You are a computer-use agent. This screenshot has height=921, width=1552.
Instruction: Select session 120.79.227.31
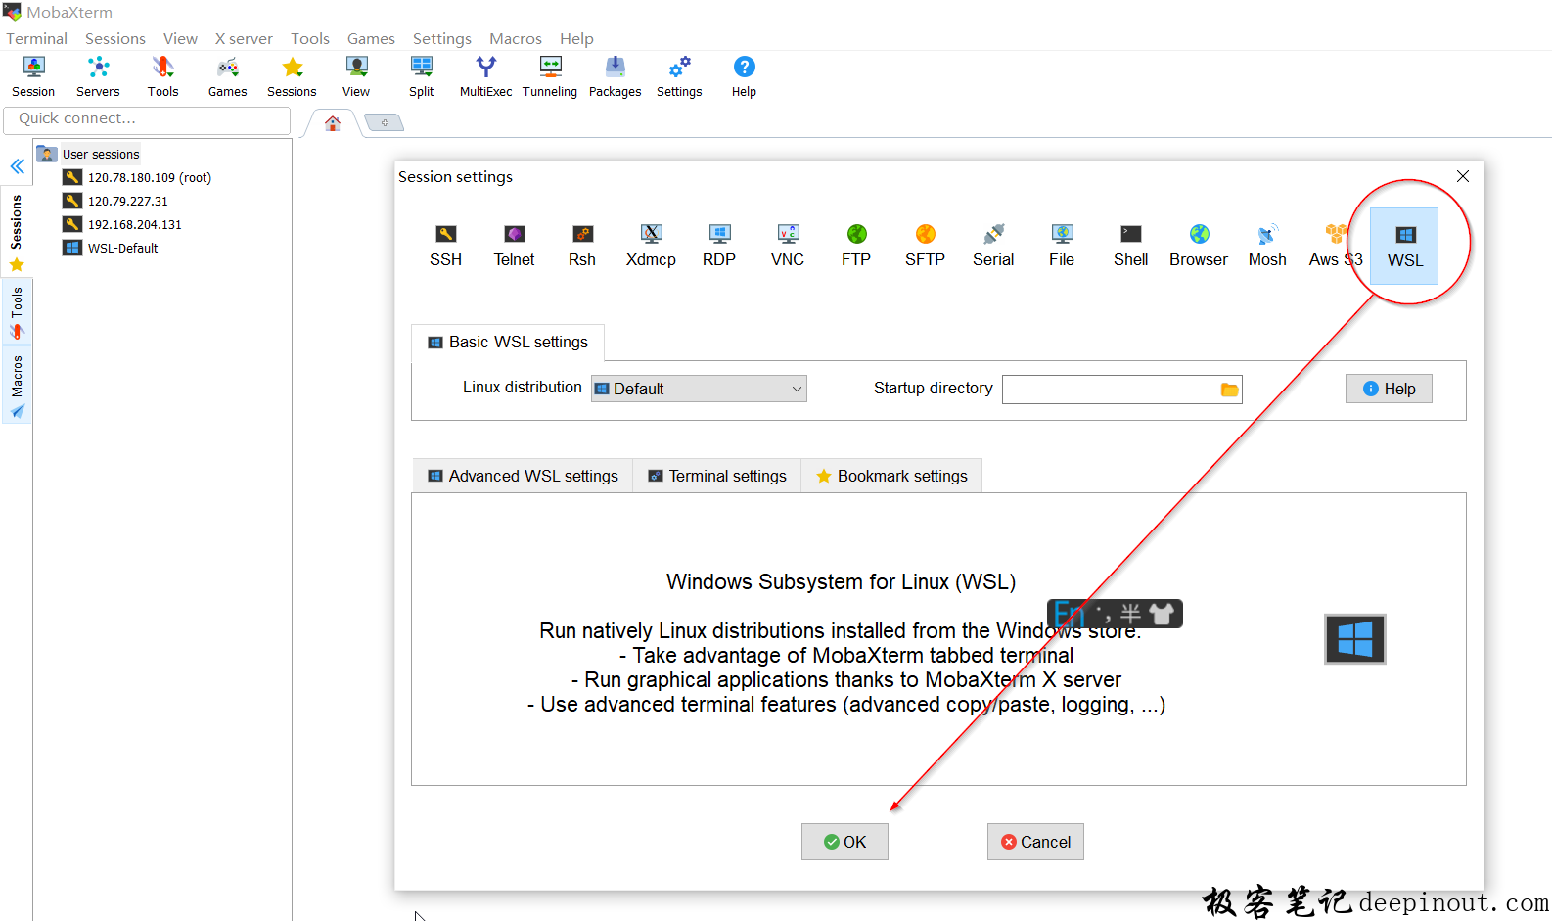pos(116,201)
